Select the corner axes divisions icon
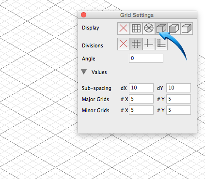This screenshot has width=205, height=179. click(161, 44)
